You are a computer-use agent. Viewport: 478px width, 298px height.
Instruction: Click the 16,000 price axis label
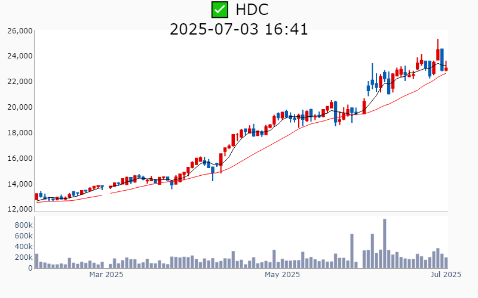click(x=20, y=159)
